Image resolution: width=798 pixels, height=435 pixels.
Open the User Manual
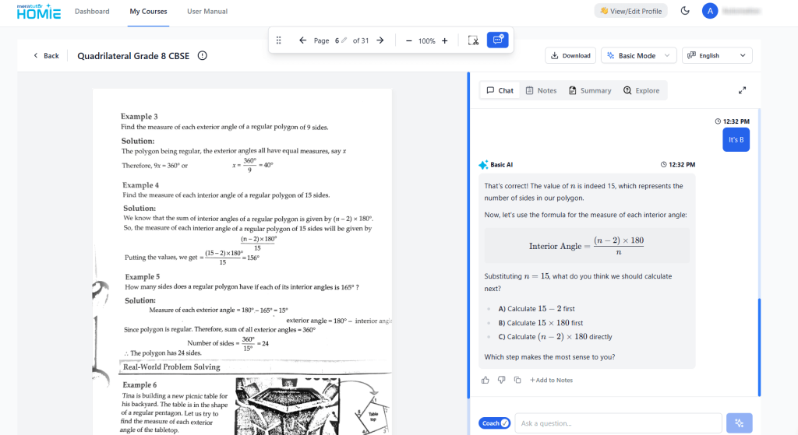coord(207,11)
